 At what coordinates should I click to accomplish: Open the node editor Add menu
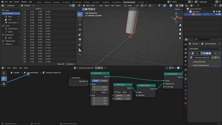click(x=20, y=68)
